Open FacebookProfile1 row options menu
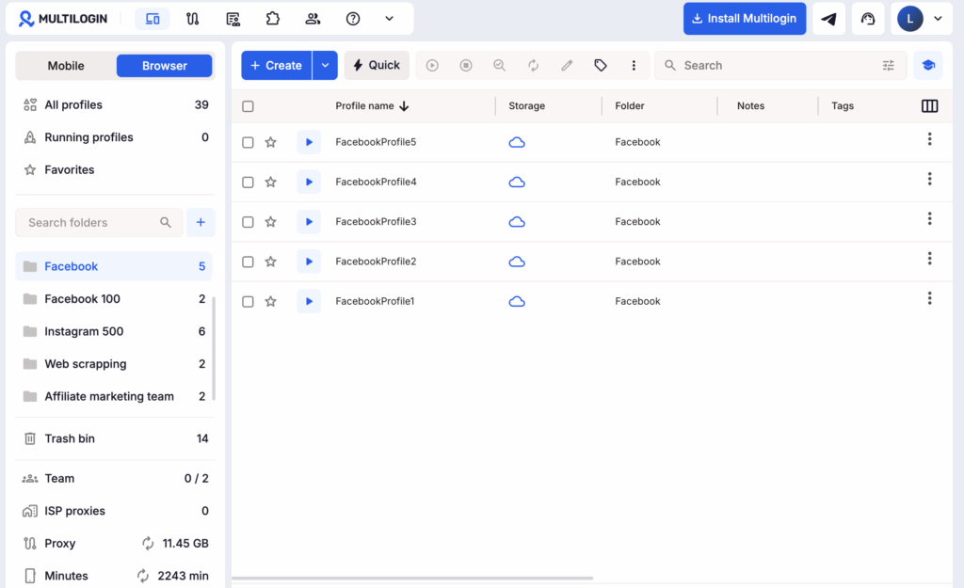Screen dimensions: 964x588 pyautogui.click(x=929, y=298)
